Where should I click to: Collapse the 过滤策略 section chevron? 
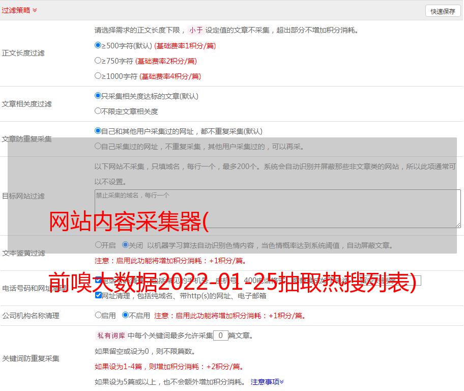click(35, 10)
